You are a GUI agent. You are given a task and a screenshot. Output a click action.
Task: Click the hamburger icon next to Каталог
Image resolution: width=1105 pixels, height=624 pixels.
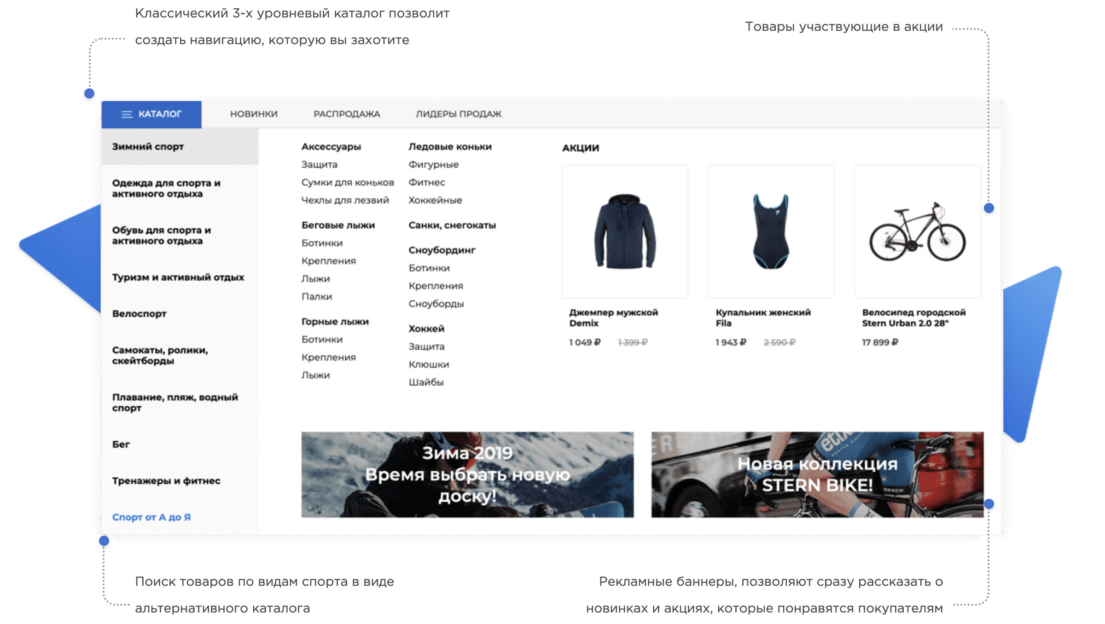point(127,114)
